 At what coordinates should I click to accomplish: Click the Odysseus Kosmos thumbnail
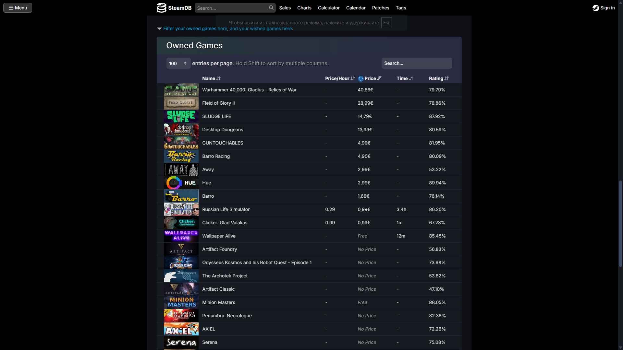(x=181, y=262)
